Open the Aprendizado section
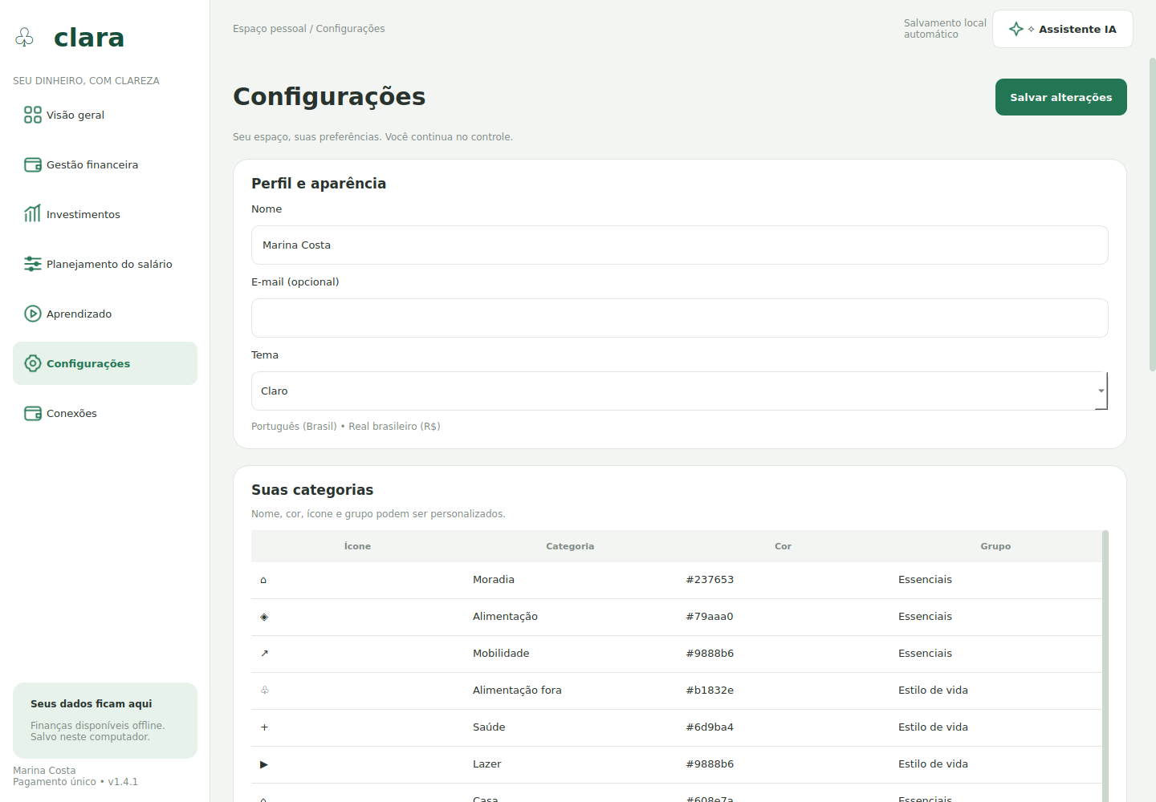The width and height of the screenshot is (1156, 802). tap(105, 314)
